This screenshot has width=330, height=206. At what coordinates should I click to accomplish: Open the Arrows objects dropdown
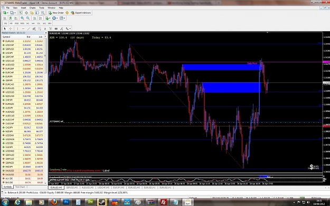pos(68,28)
